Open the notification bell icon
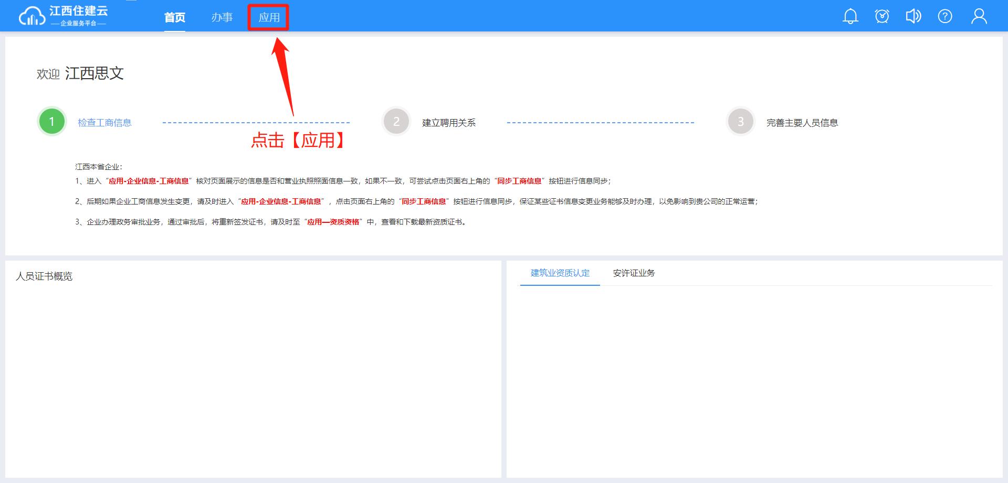Viewport: 1008px width, 483px height. tap(850, 16)
